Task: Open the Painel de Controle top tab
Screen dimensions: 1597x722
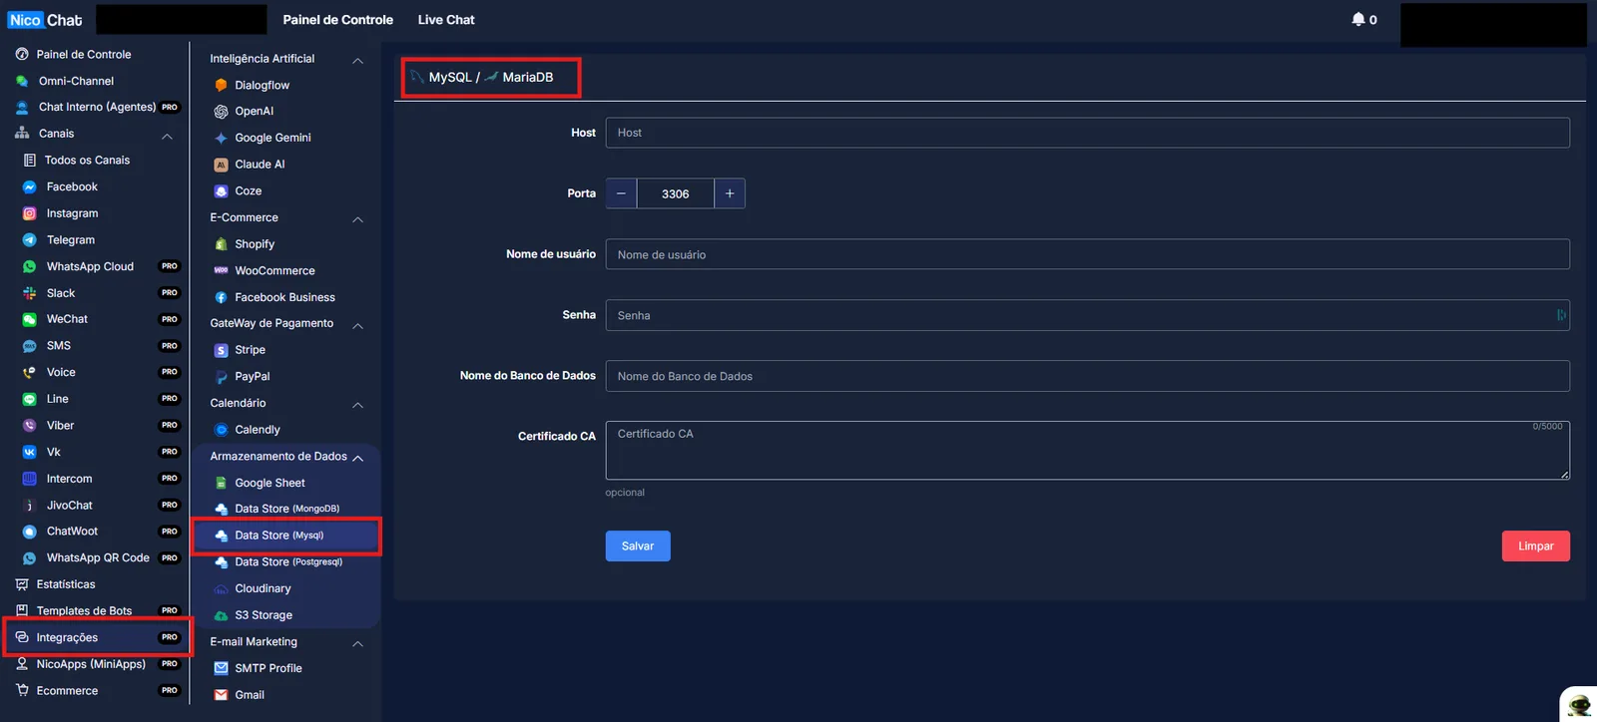Action: (x=338, y=20)
